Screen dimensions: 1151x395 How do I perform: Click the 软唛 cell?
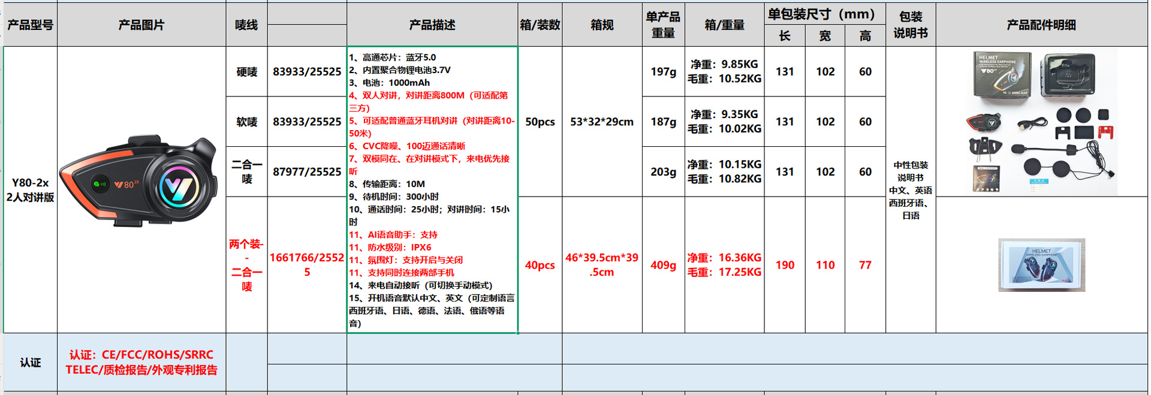(x=246, y=122)
